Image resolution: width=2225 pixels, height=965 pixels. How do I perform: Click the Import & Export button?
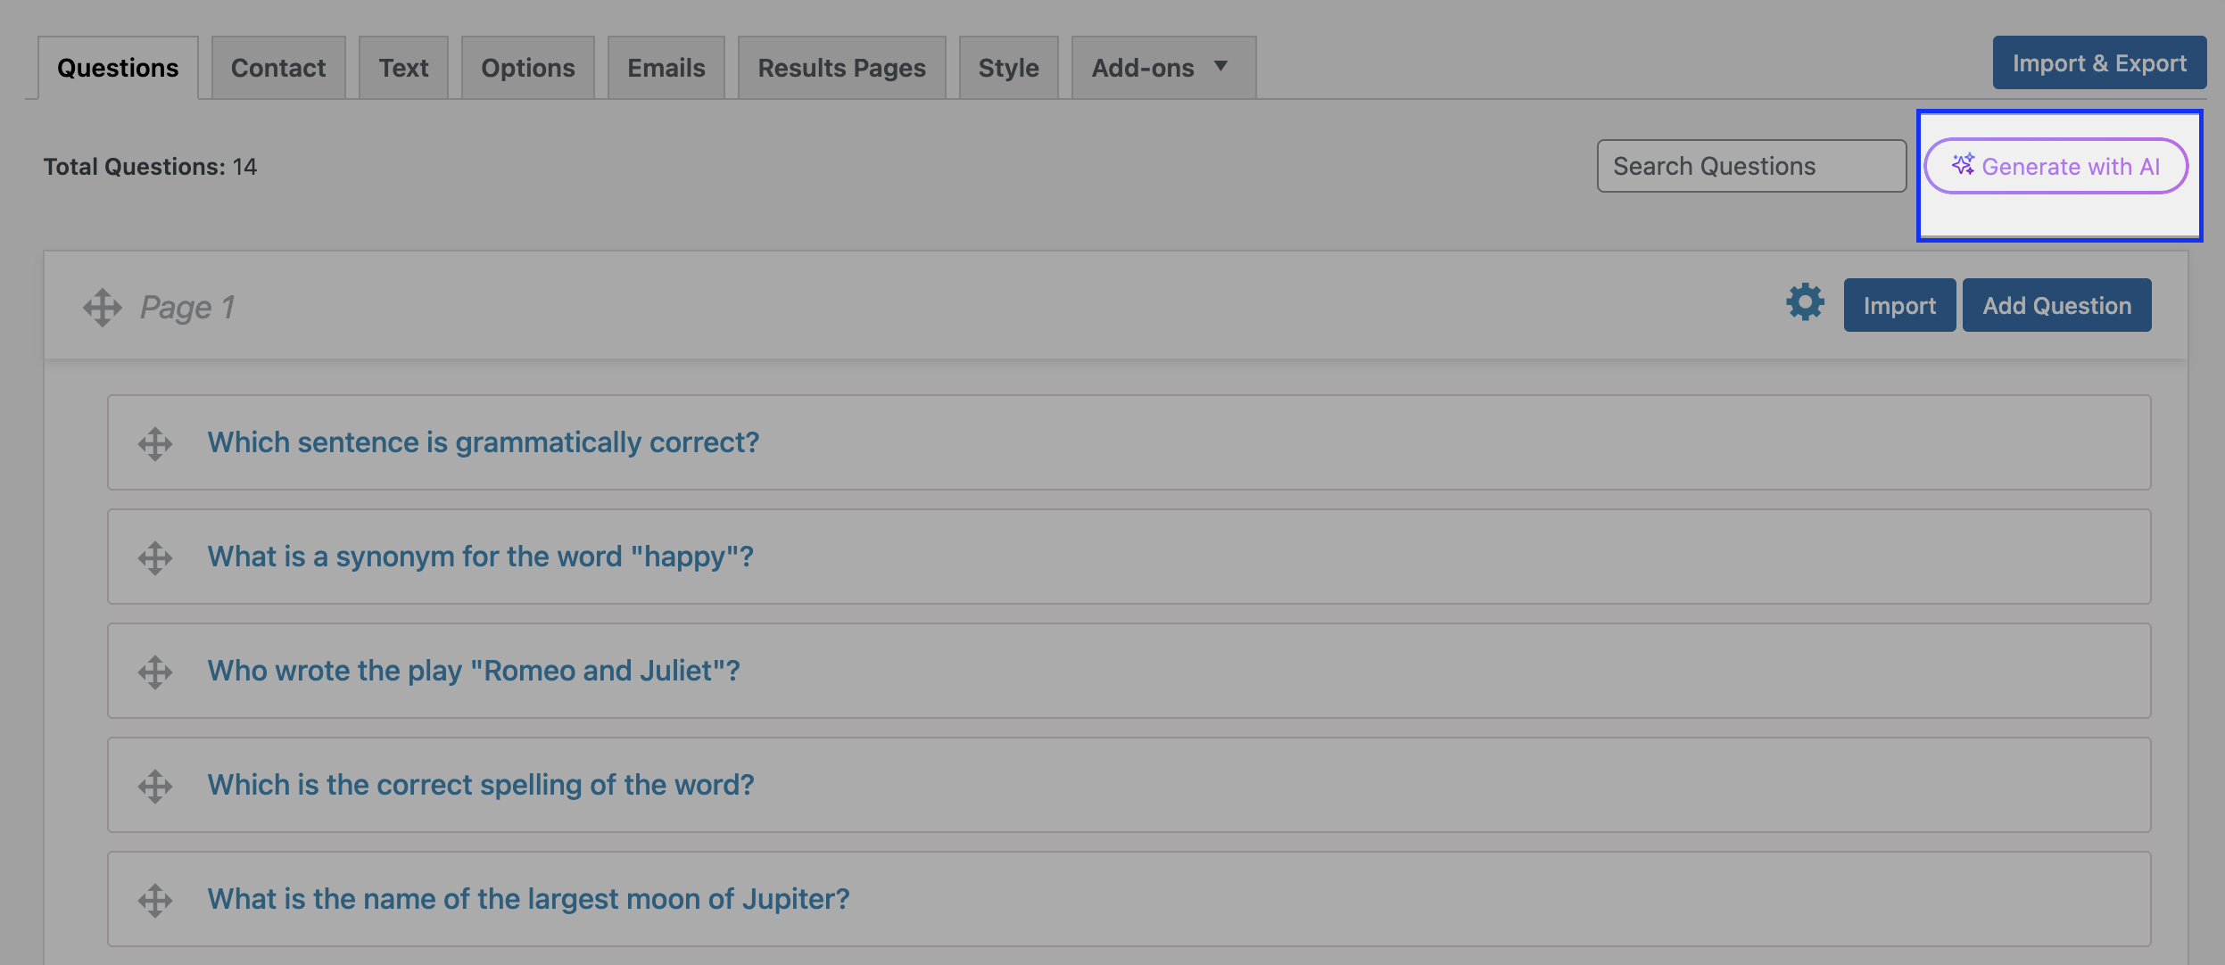[2099, 62]
